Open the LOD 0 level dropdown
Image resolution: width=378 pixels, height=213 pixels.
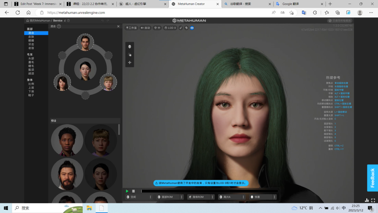(170, 28)
